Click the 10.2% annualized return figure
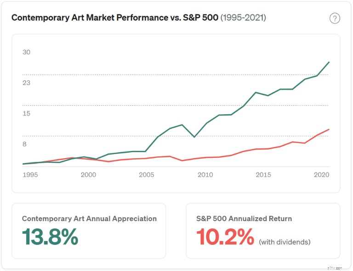The width and height of the screenshot is (353, 271). (x=225, y=237)
